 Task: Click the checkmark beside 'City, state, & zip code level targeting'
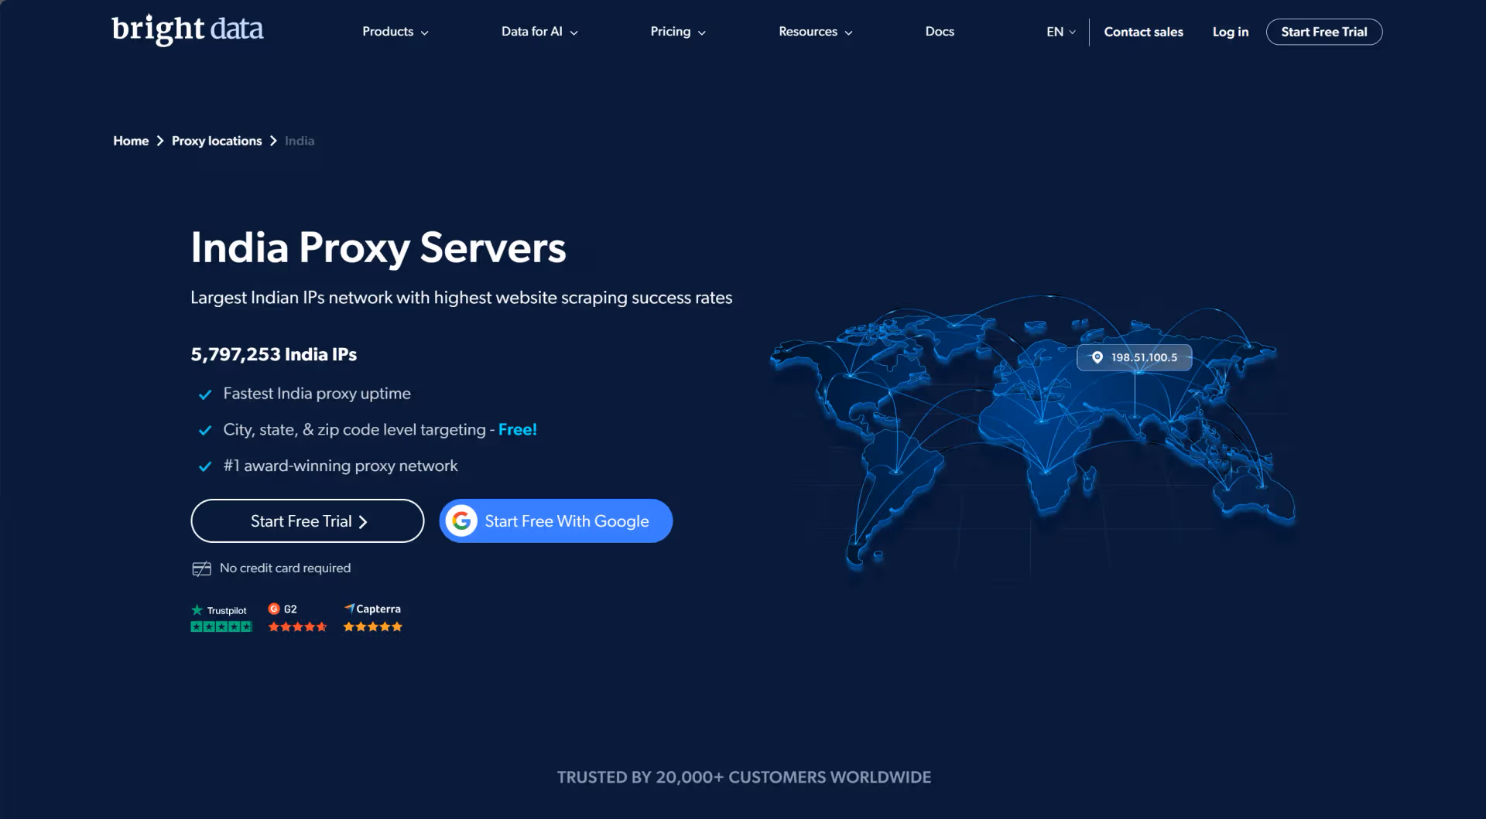[x=205, y=431]
